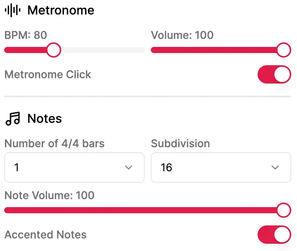The width and height of the screenshot is (297, 251).
Task: Click the Note Volume: 100 label
Action: (49, 195)
